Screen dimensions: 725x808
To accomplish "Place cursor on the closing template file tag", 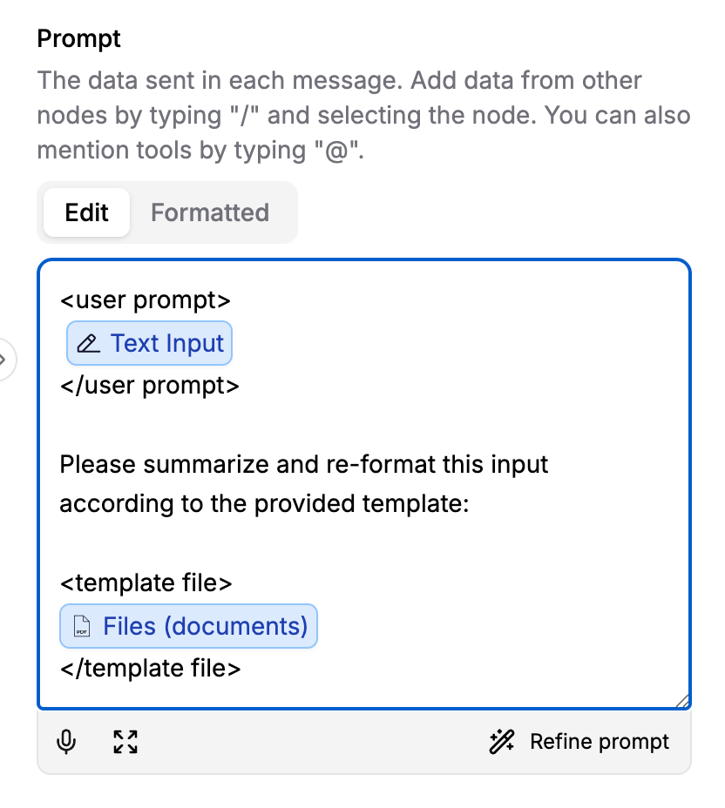I will [x=150, y=668].
